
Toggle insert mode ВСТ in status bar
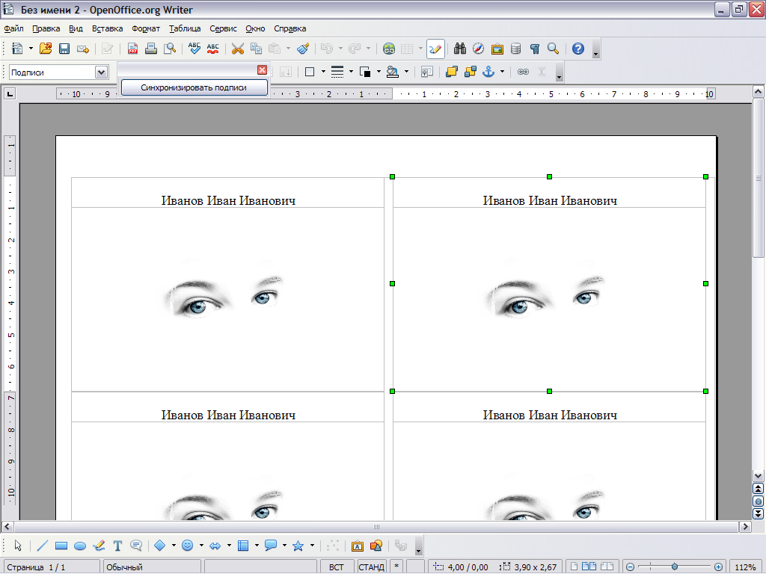pos(336,567)
